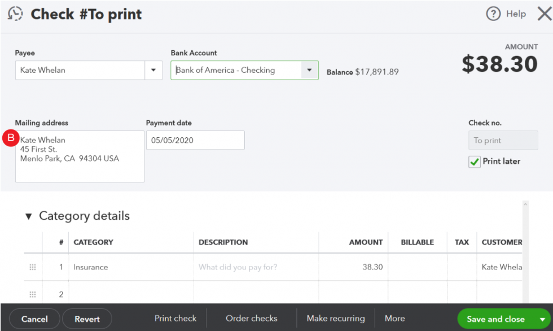The image size is (553, 331).
Task: Open the Bank Account dropdown
Action: pos(309,70)
